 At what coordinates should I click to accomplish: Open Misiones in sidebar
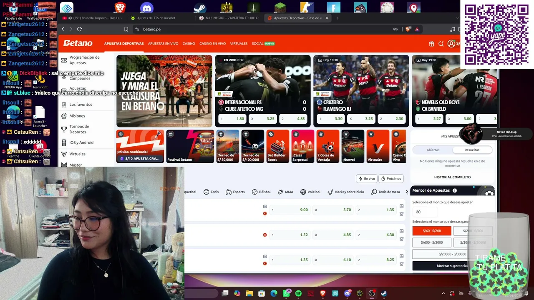[77, 116]
